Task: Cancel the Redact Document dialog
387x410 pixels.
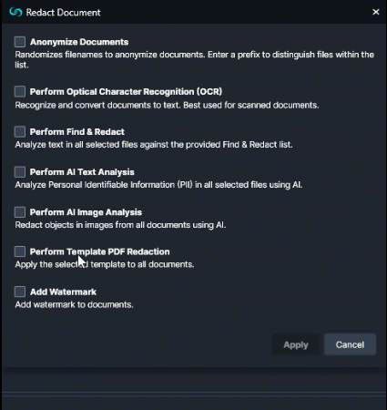Action: 350,344
